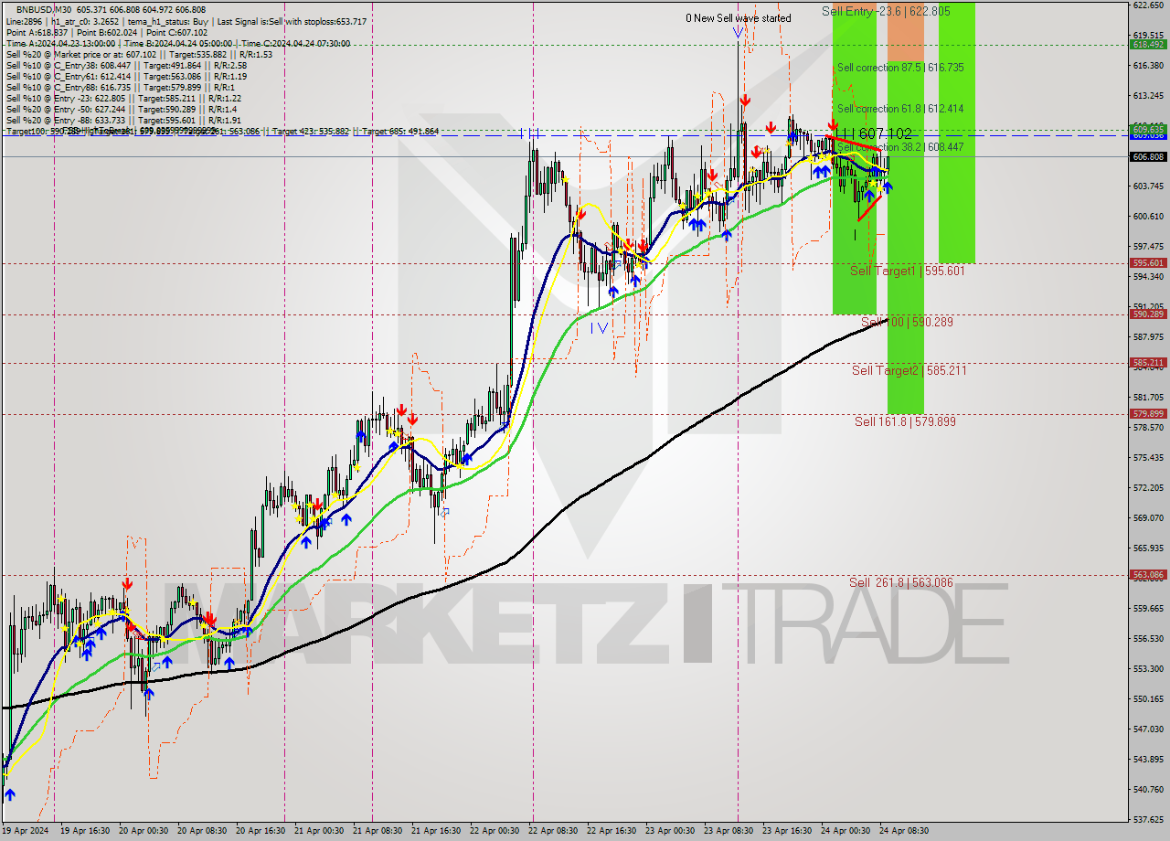The width and height of the screenshot is (1170, 841).
Task: Click the 'Target 685: 491.864' text
Action: point(400,132)
